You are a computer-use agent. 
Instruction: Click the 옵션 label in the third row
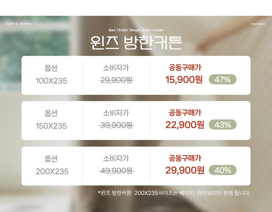pyautogui.click(x=51, y=158)
